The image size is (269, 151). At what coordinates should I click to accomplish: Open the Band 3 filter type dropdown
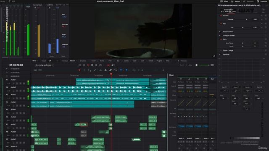tap(248, 91)
